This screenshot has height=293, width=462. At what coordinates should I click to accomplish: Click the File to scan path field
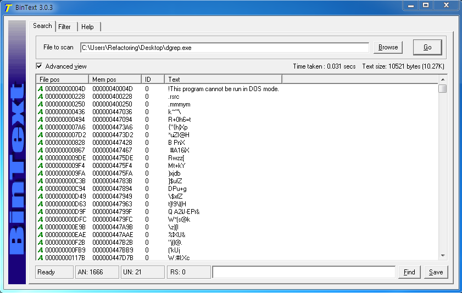pos(225,48)
